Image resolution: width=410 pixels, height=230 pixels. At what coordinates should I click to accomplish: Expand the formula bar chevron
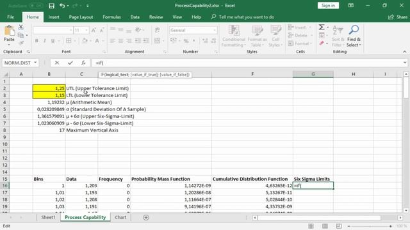(x=405, y=63)
